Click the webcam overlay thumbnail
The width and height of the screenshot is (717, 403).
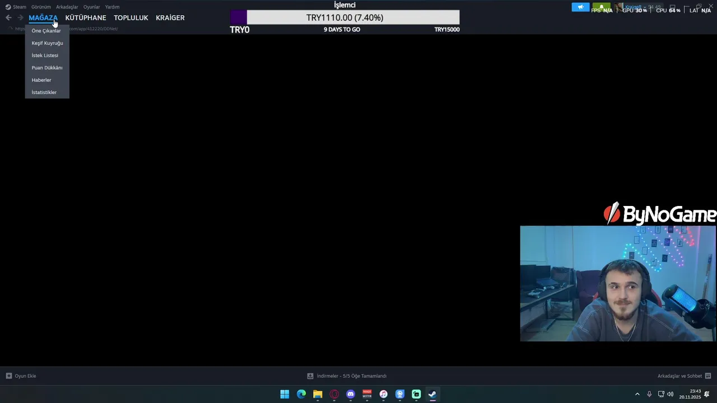coord(618,283)
